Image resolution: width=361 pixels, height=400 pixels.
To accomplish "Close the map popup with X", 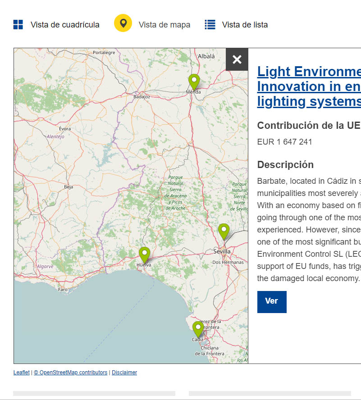I will click(x=237, y=59).
